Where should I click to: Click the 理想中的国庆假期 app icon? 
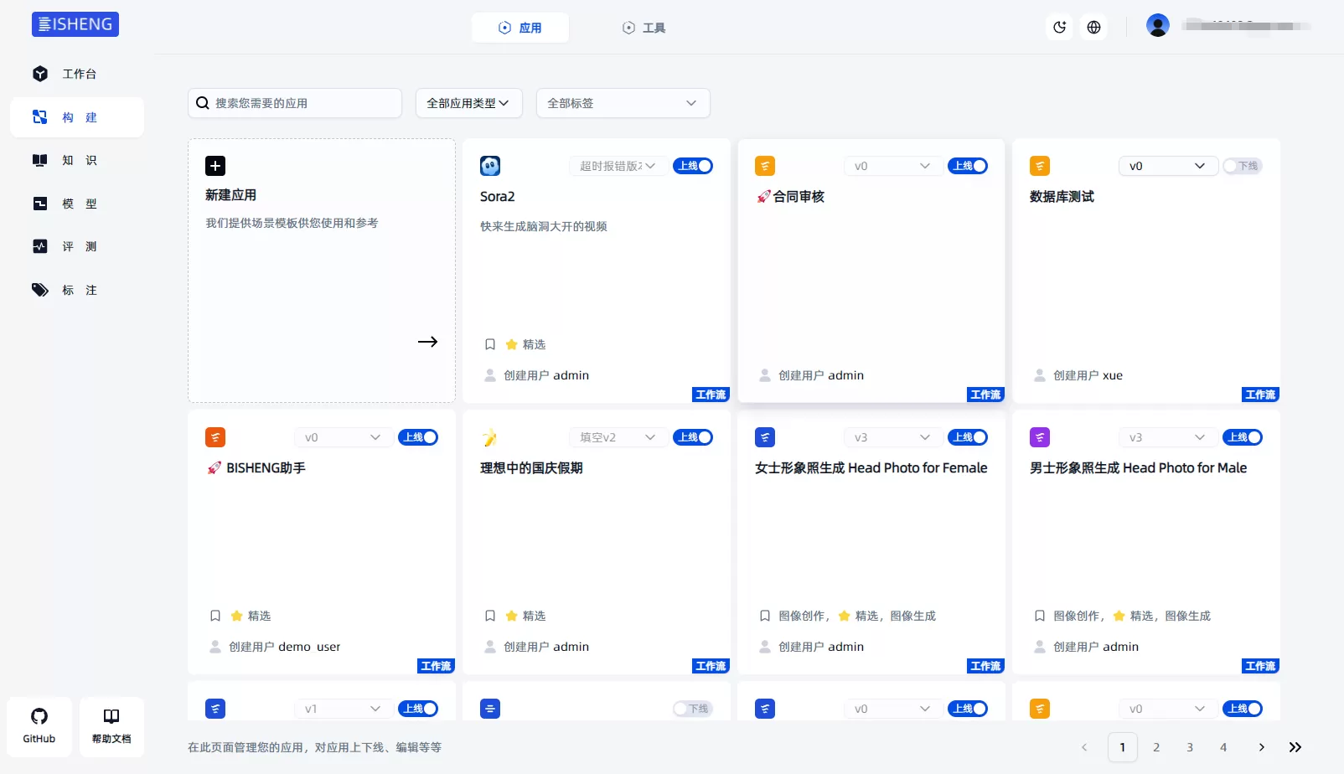pos(490,437)
